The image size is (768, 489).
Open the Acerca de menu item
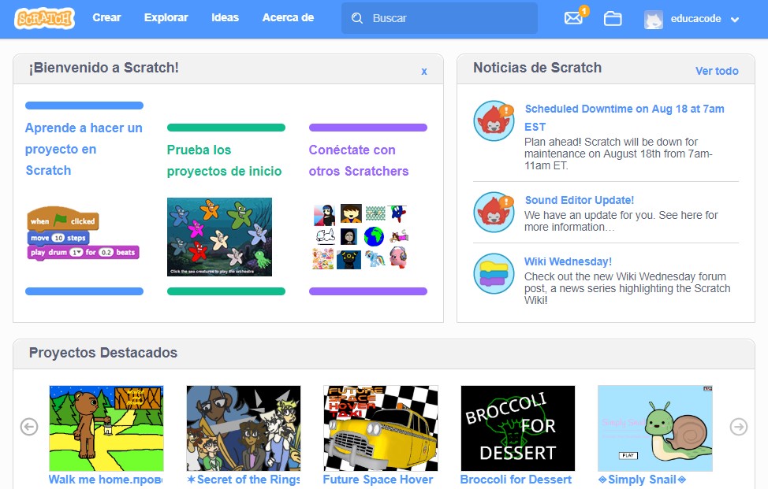point(288,17)
